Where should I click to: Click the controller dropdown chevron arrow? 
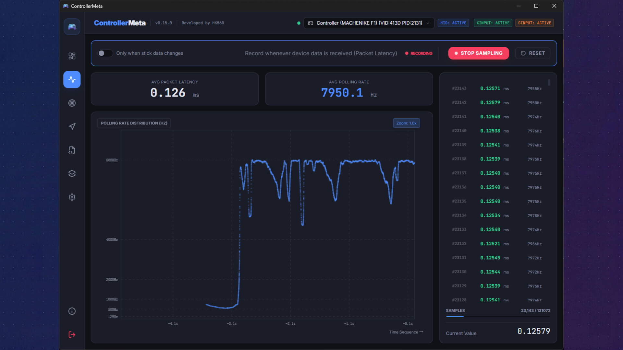(x=428, y=23)
